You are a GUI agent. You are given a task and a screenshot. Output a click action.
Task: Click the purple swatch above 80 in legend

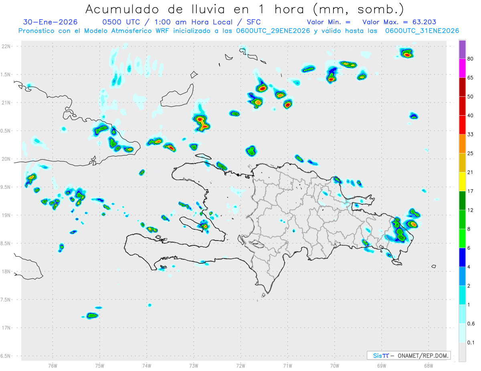pyautogui.click(x=462, y=50)
